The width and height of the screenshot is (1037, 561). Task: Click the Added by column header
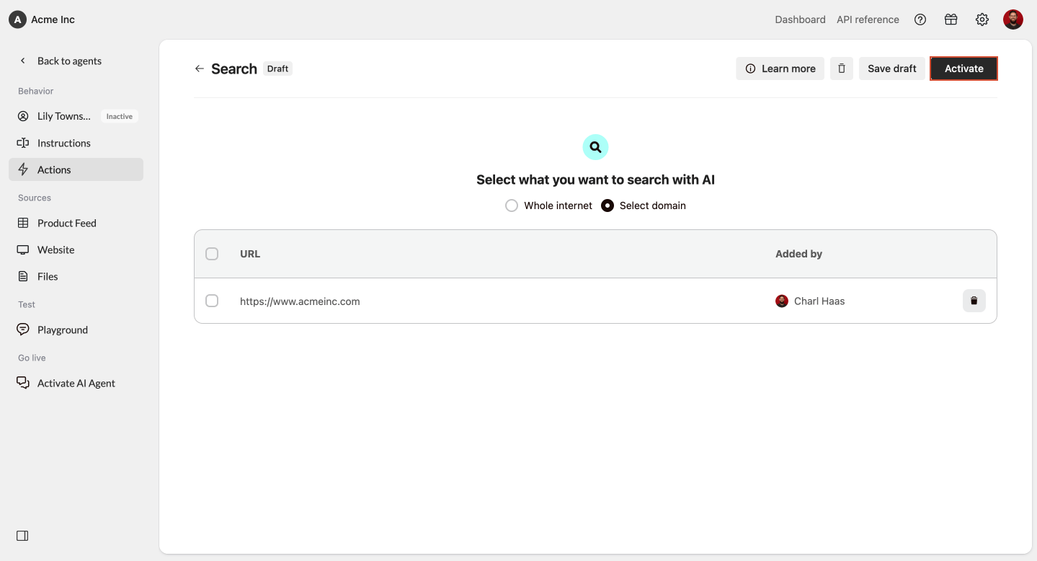tap(798, 254)
